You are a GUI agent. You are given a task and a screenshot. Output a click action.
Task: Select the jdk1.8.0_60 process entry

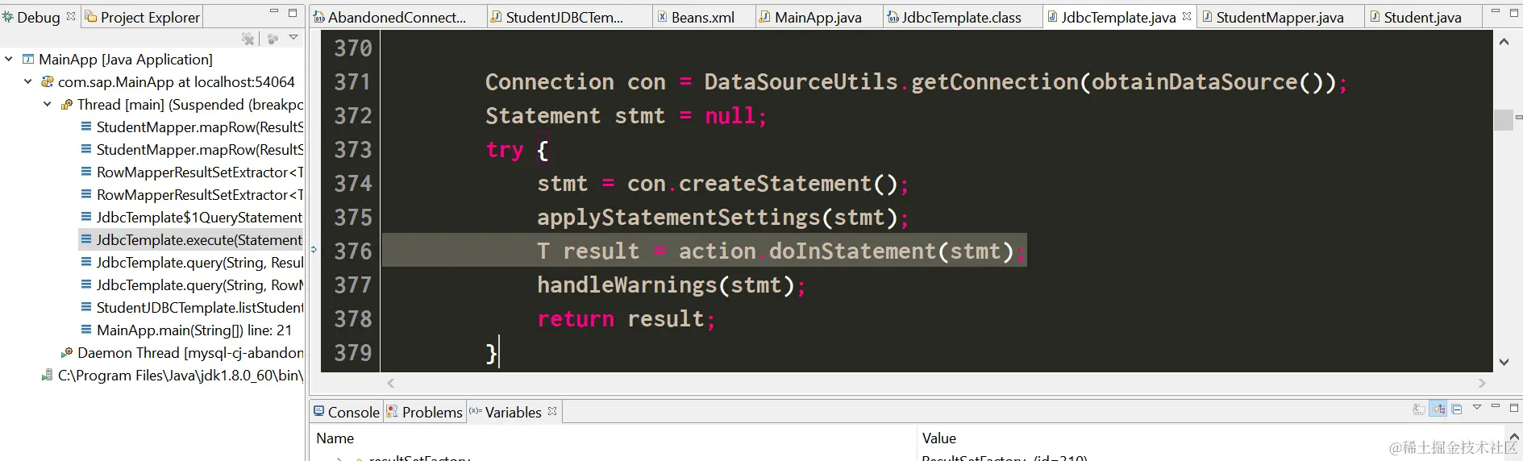pyautogui.click(x=173, y=375)
